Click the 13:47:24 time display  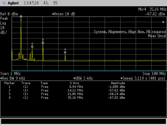click(x=31, y=3)
